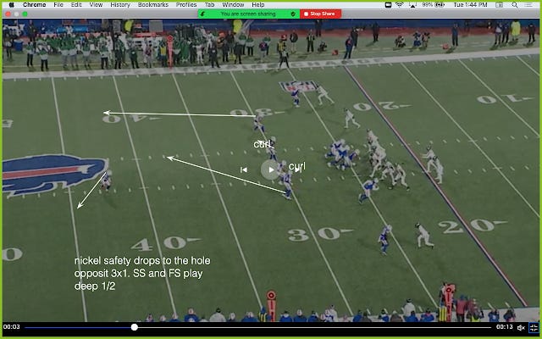Stop Share button in Zoom bar
Image resolution: width=542 pixels, height=339 pixels.
click(320, 14)
